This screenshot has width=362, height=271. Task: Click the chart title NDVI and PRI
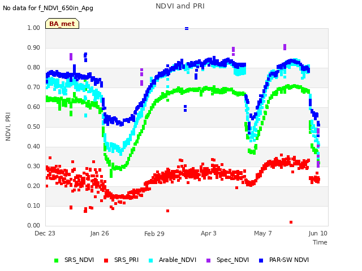tap(180, 6)
